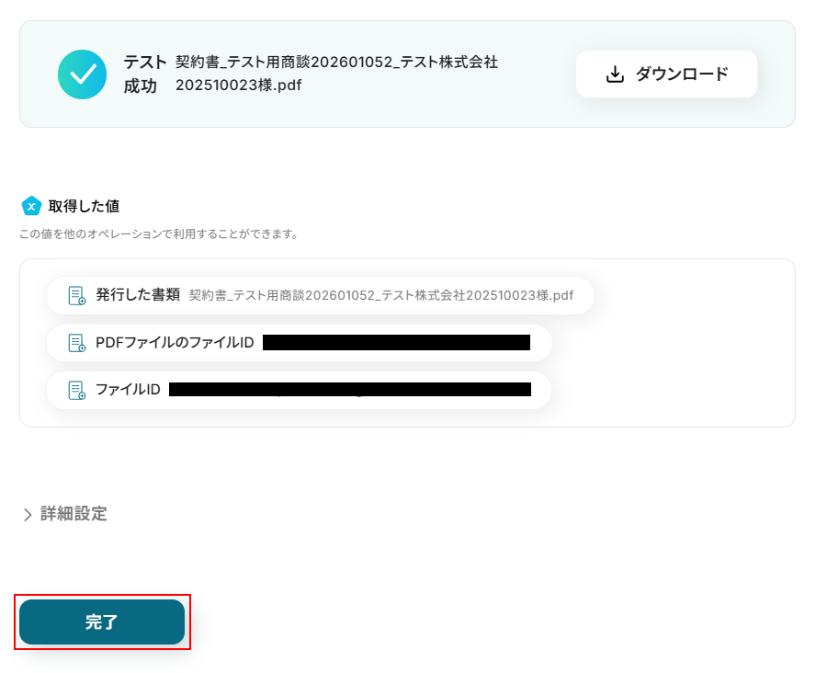Click the description text under 取得した値
Viewport: 816px width, 673px height.
[158, 234]
